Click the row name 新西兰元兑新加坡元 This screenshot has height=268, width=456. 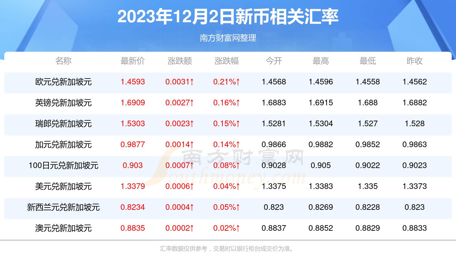tap(63, 207)
